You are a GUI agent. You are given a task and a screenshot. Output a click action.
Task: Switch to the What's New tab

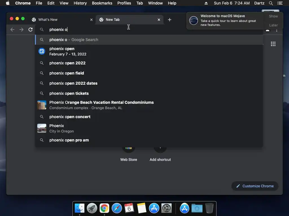click(62, 20)
